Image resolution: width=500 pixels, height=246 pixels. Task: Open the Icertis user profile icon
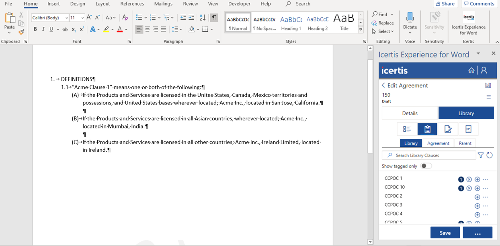point(484,70)
